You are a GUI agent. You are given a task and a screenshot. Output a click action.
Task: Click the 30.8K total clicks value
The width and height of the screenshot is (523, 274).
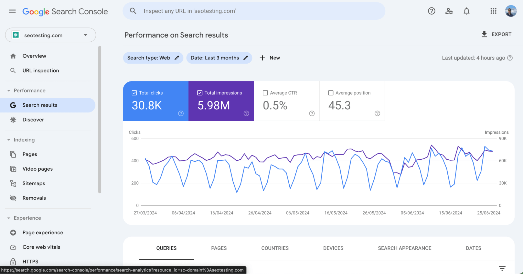coord(147,105)
